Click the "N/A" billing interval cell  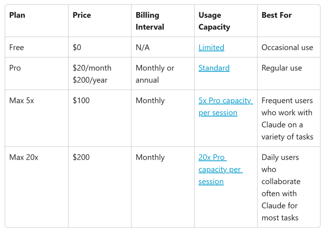point(143,48)
